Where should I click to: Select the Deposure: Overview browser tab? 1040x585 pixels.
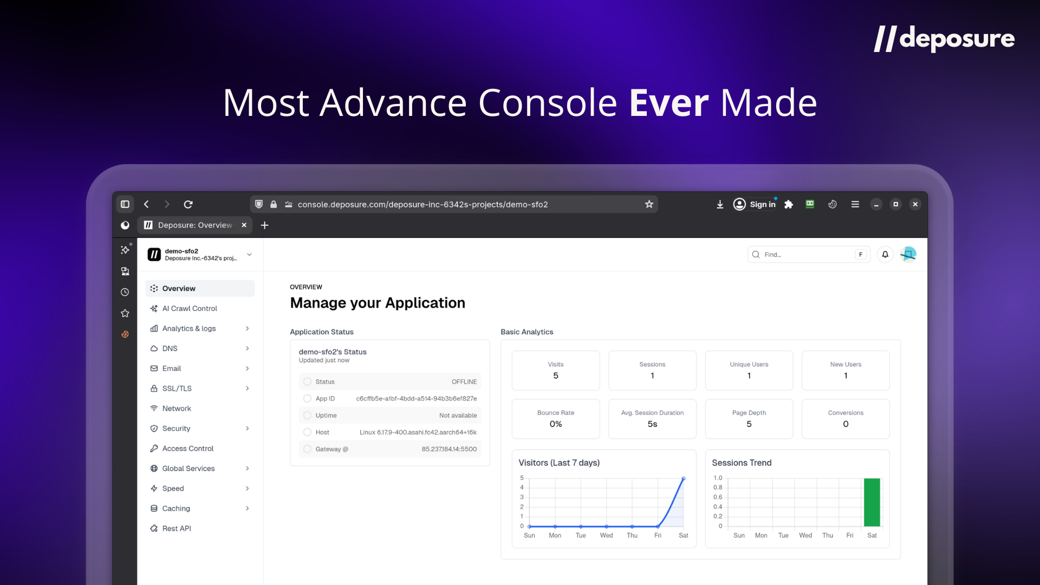point(195,225)
